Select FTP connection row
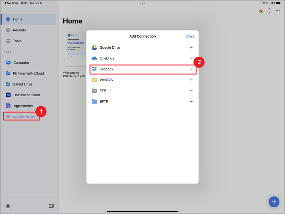The width and height of the screenshot is (285, 214). point(142,91)
